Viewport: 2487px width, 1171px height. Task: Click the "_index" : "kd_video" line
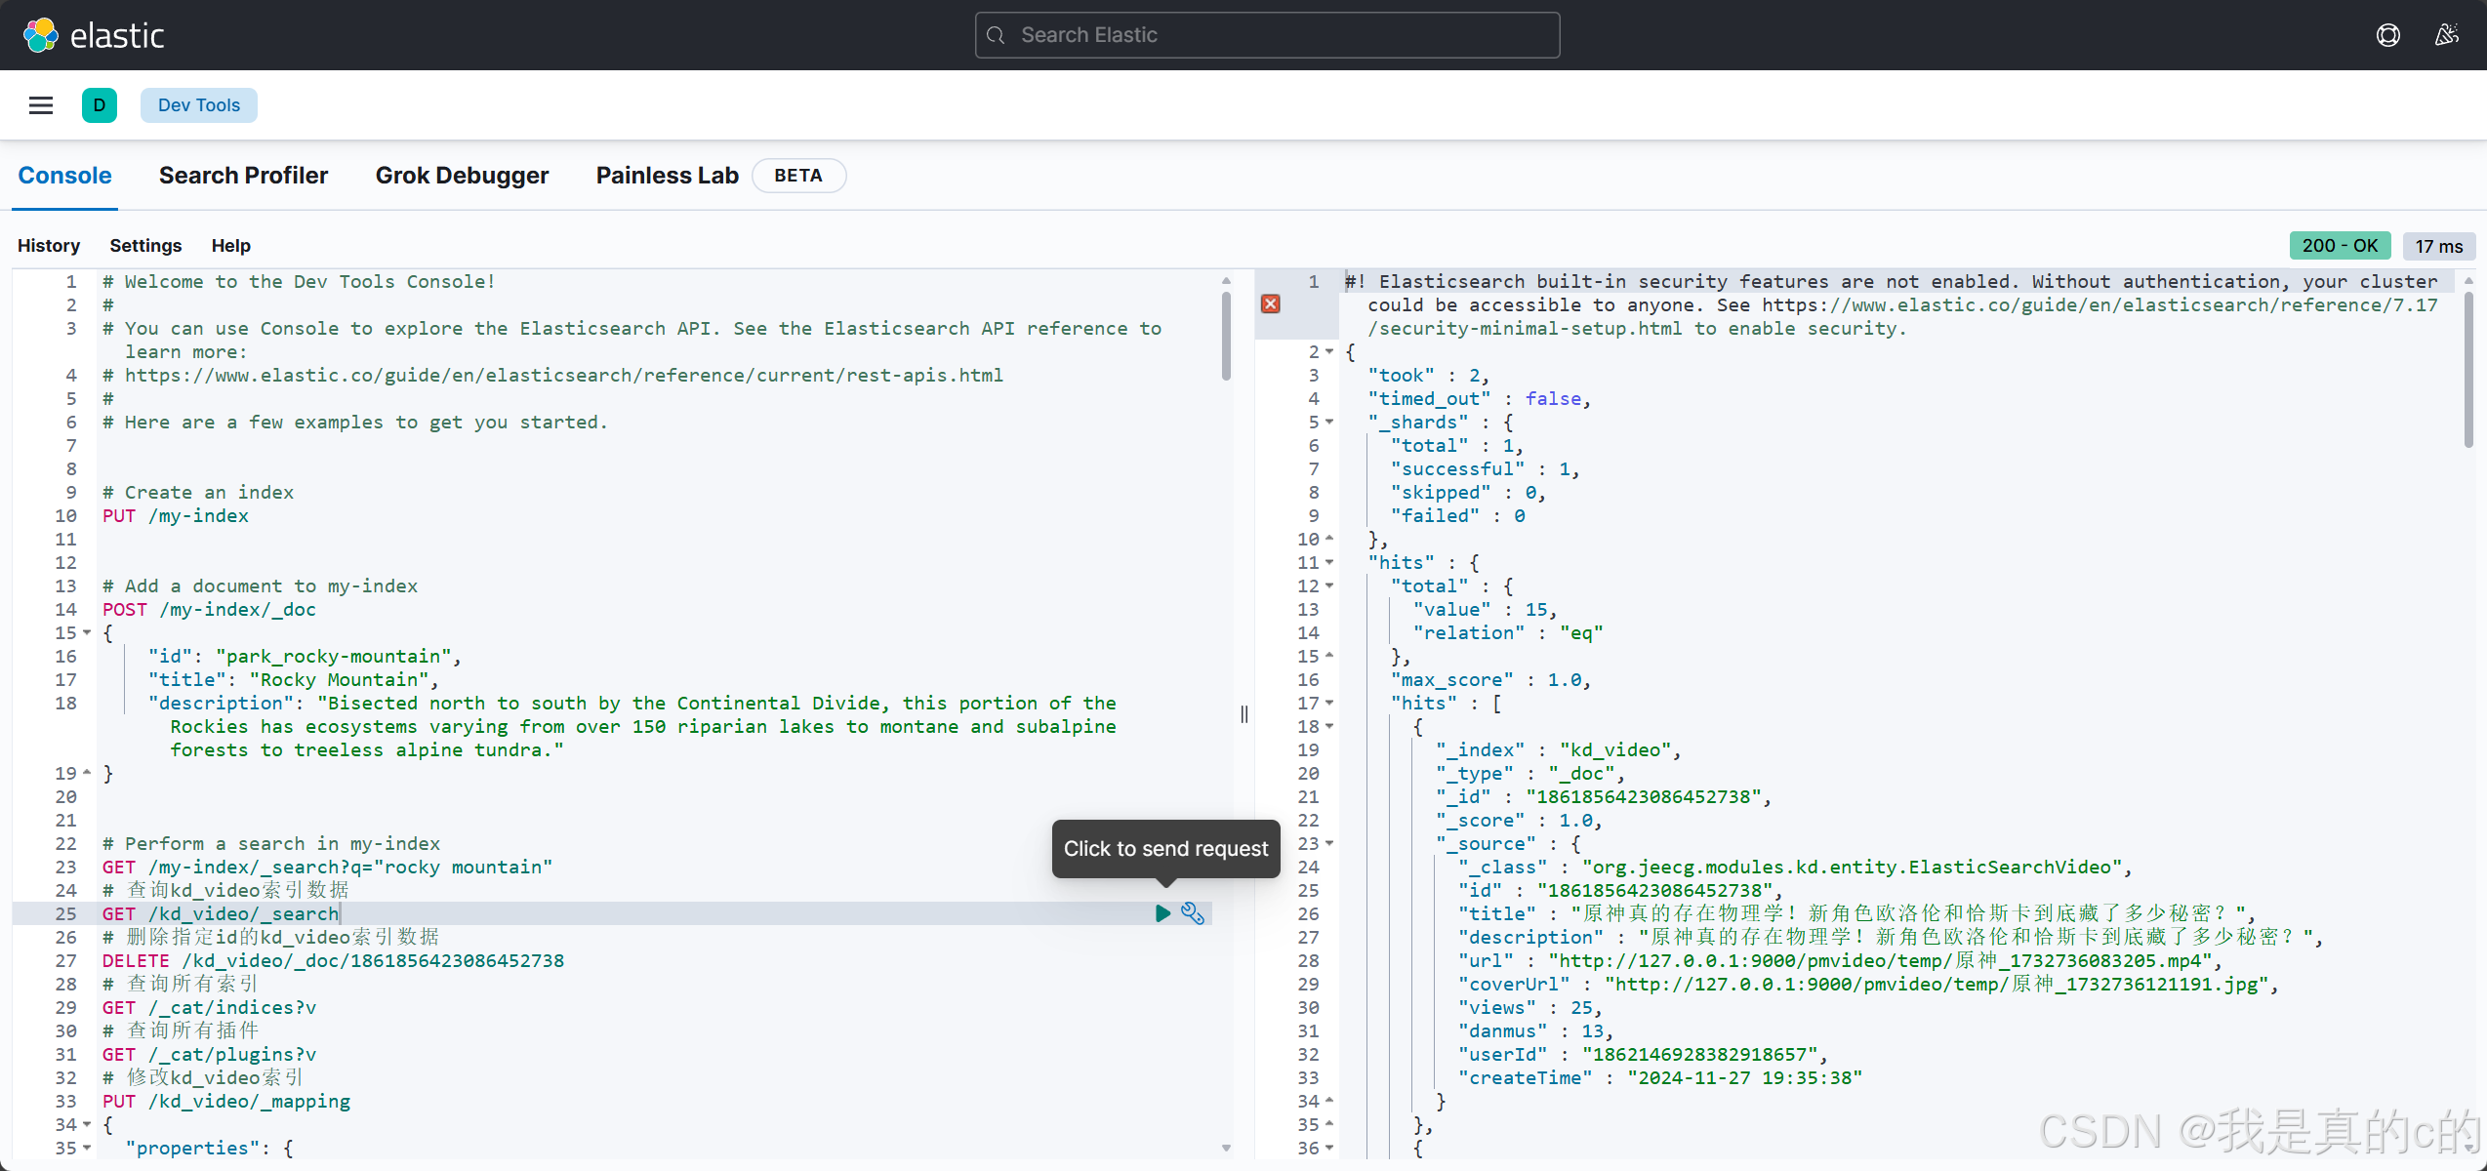[1558, 750]
